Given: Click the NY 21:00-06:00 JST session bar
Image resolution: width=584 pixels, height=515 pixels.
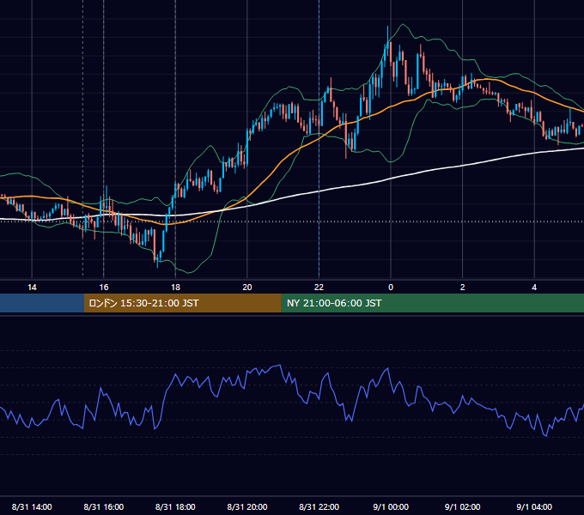Looking at the screenshot, I should point(432,303).
